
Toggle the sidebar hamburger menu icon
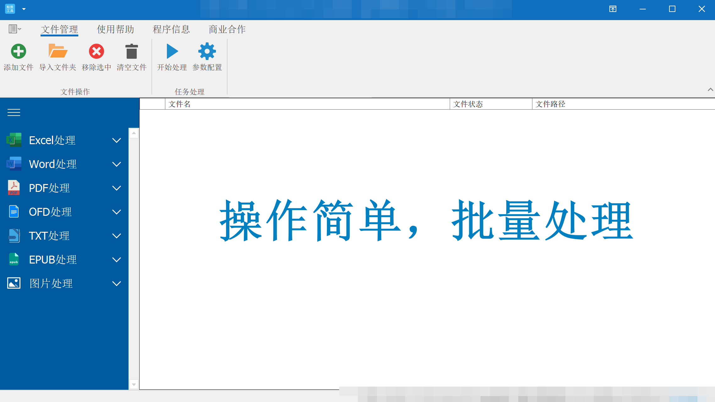[x=14, y=112]
